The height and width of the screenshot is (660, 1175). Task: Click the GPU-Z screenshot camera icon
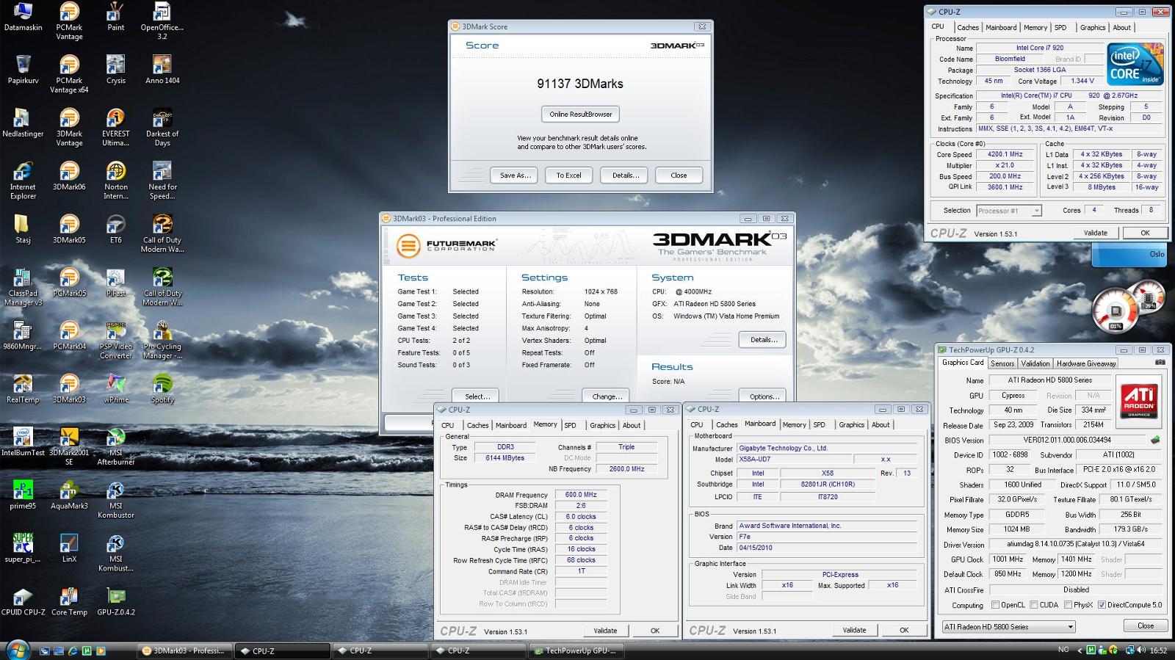[x=1160, y=363]
